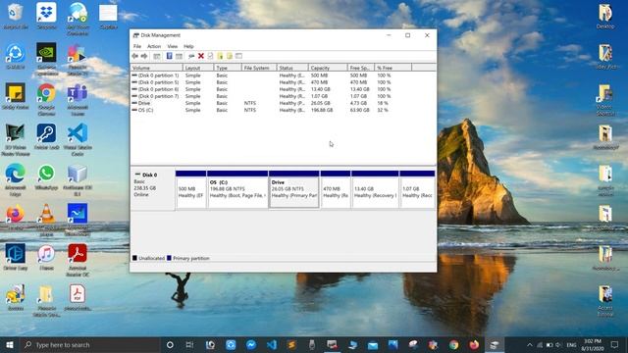
Task: Open the clock showing 3:02 PM
Action: [x=593, y=344]
